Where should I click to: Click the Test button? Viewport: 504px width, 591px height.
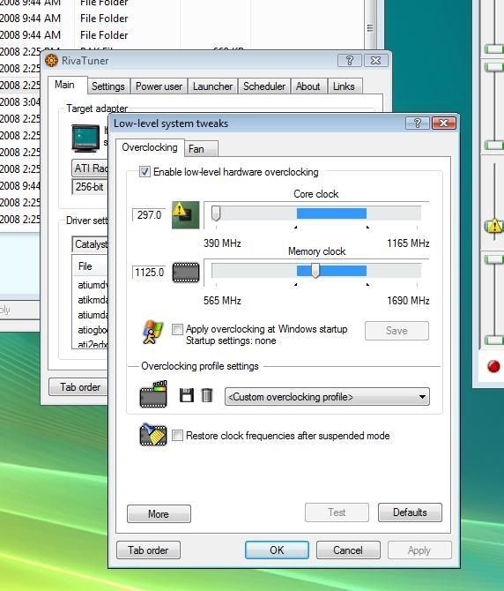pyautogui.click(x=337, y=512)
